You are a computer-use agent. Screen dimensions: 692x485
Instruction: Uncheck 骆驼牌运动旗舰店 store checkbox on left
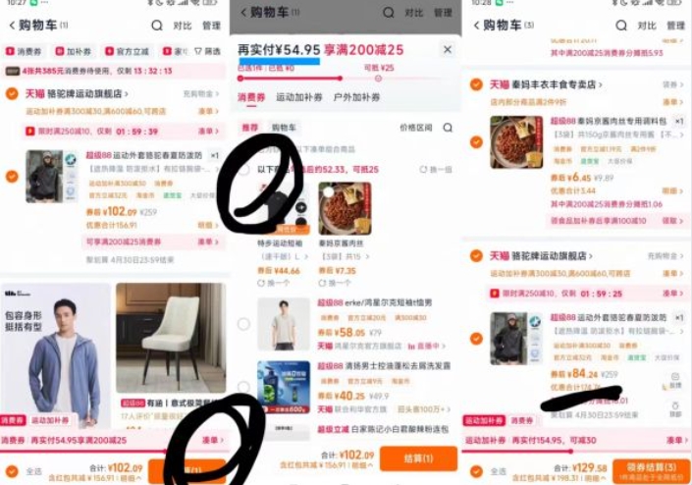click(12, 93)
